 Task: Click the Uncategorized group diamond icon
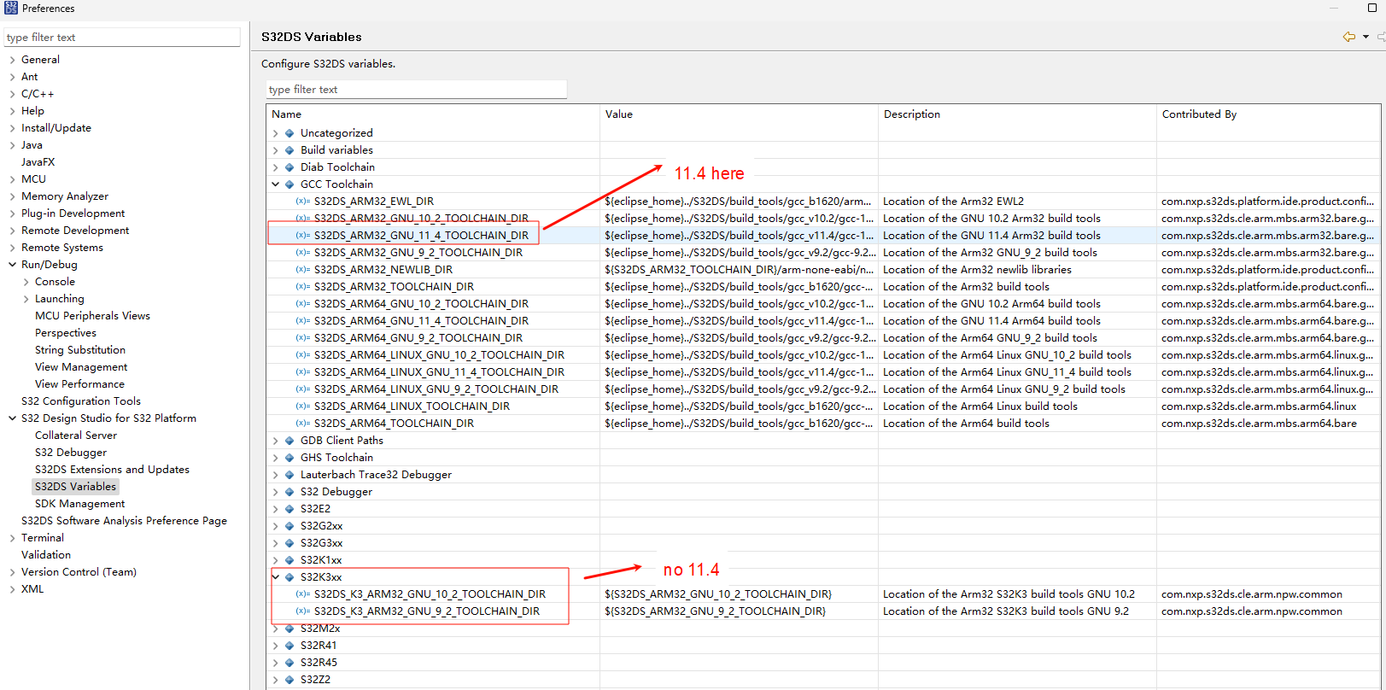pyautogui.click(x=289, y=133)
